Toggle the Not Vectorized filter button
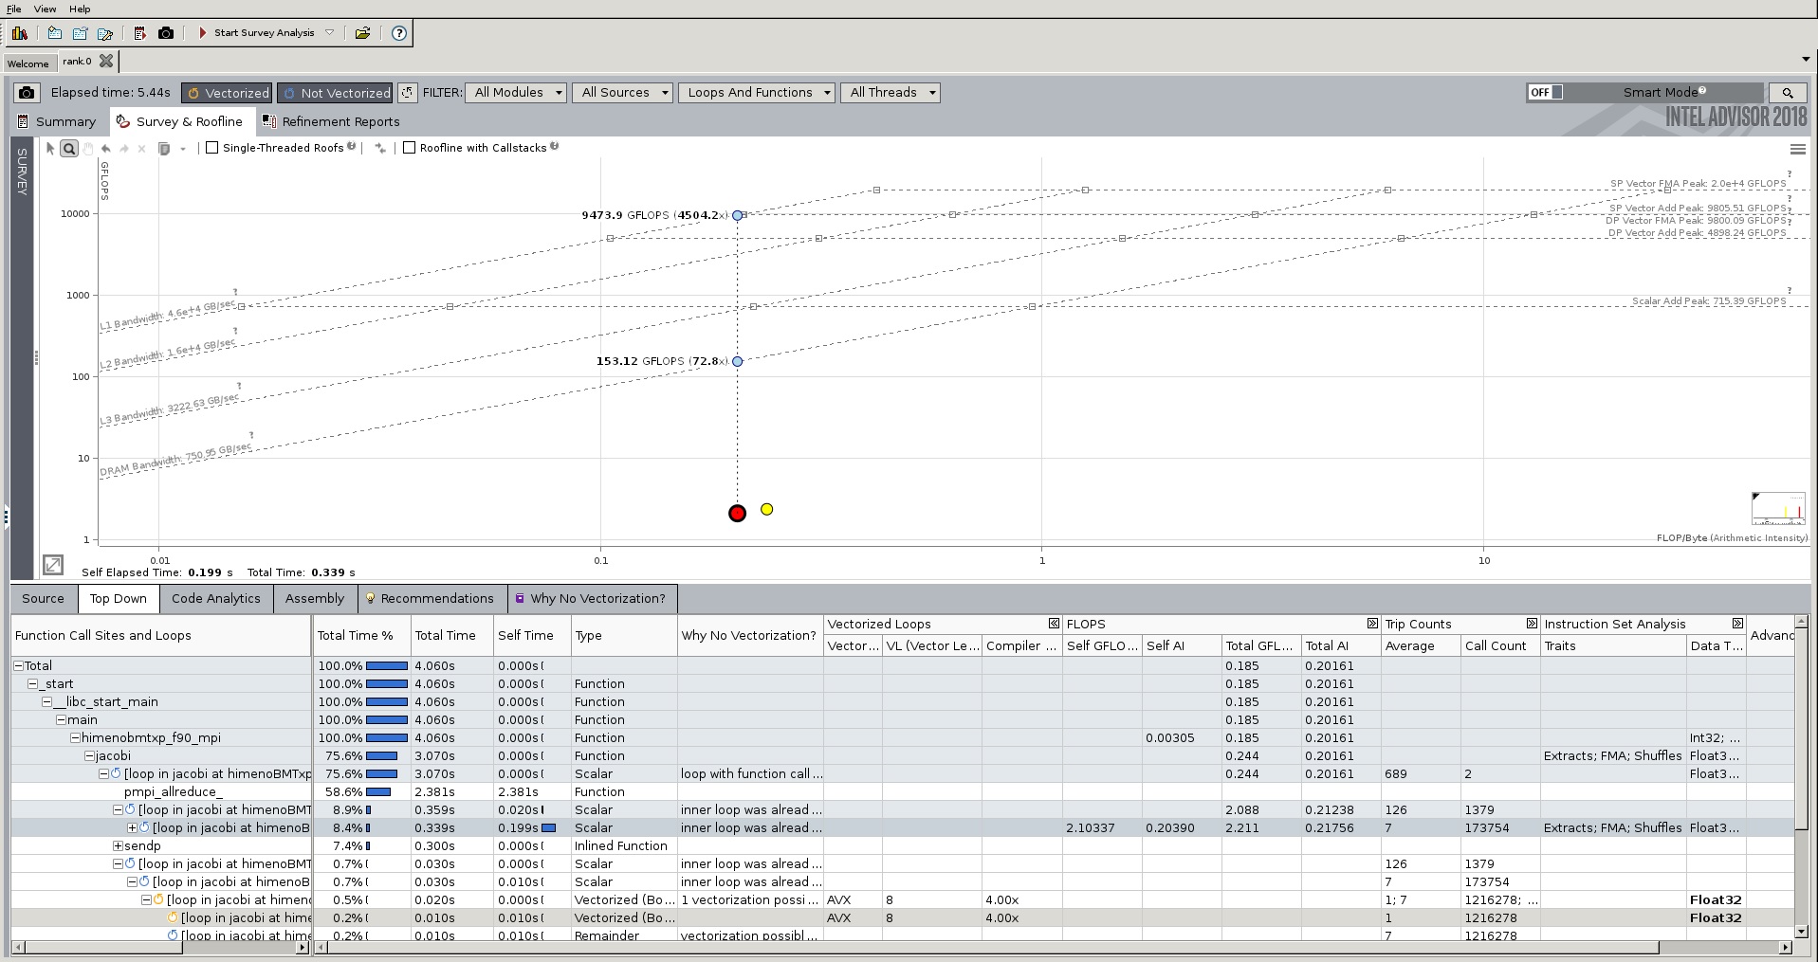Viewport: 1818px width, 962px height. [336, 93]
